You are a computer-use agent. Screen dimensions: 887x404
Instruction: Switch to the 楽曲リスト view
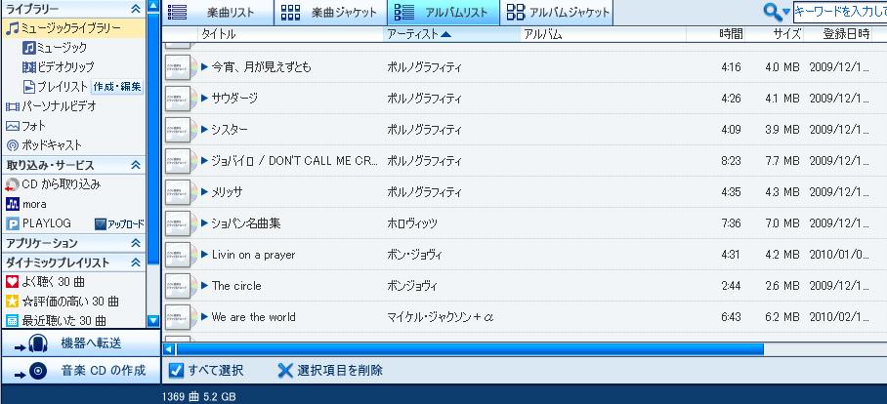[x=218, y=13]
